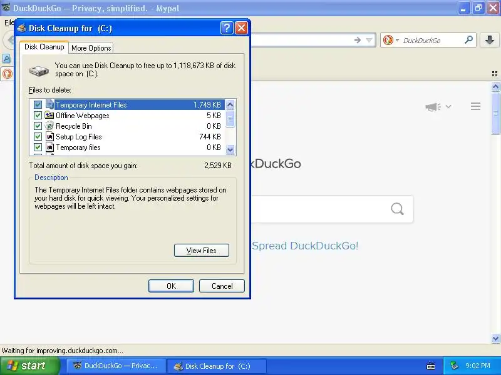Click the DuckDuckGo tab favicon in Mypal
Viewport: 501px width, 375px height.
coord(7,74)
